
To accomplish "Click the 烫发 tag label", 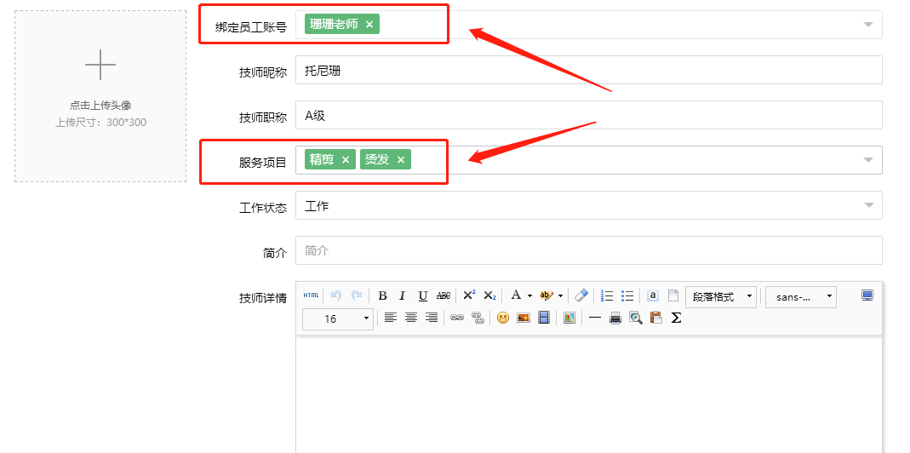I will pyautogui.click(x=377, y=160).
